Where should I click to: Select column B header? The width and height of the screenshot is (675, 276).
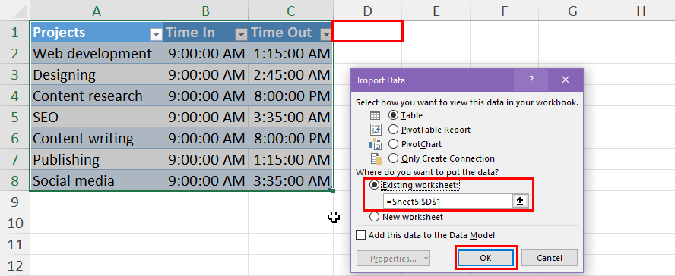pyautogui.click(x=205, y=11)
